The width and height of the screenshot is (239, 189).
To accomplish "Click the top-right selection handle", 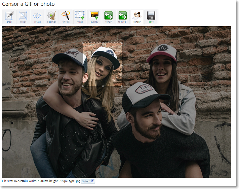I will click(x=122, y=43).
